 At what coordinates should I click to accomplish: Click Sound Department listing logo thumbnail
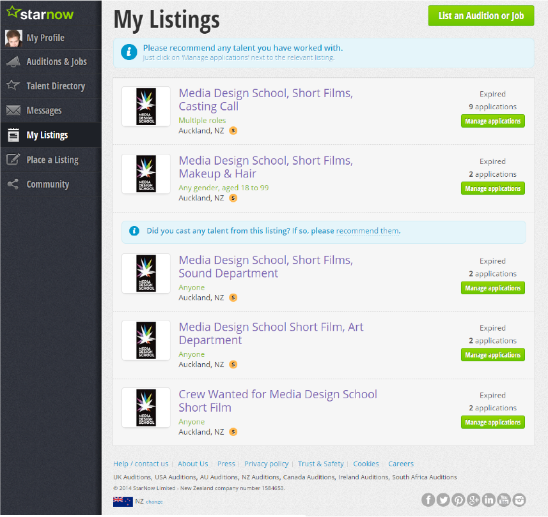tap(146, 273)
